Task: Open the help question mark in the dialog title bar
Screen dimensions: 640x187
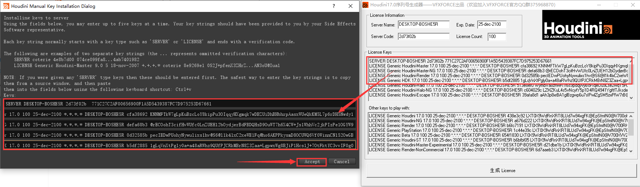Action: [333, 6]
